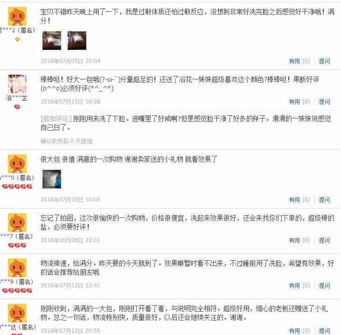Open the photo thumbnail in 很大包 review
This screenshot has height=335, width=341.
point(52,179)
